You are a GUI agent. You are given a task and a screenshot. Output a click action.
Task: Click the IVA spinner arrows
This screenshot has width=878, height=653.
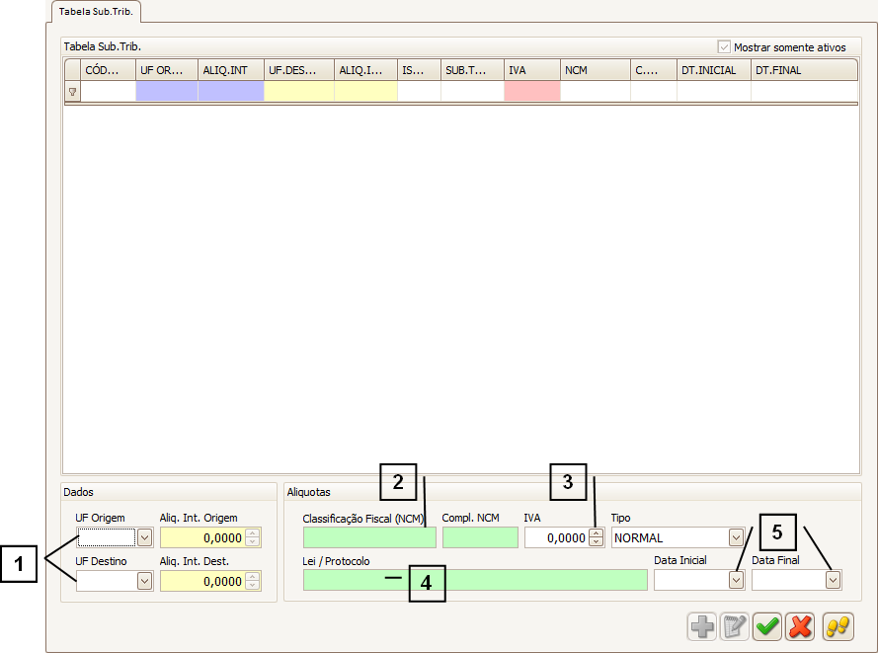pos(596,537)
